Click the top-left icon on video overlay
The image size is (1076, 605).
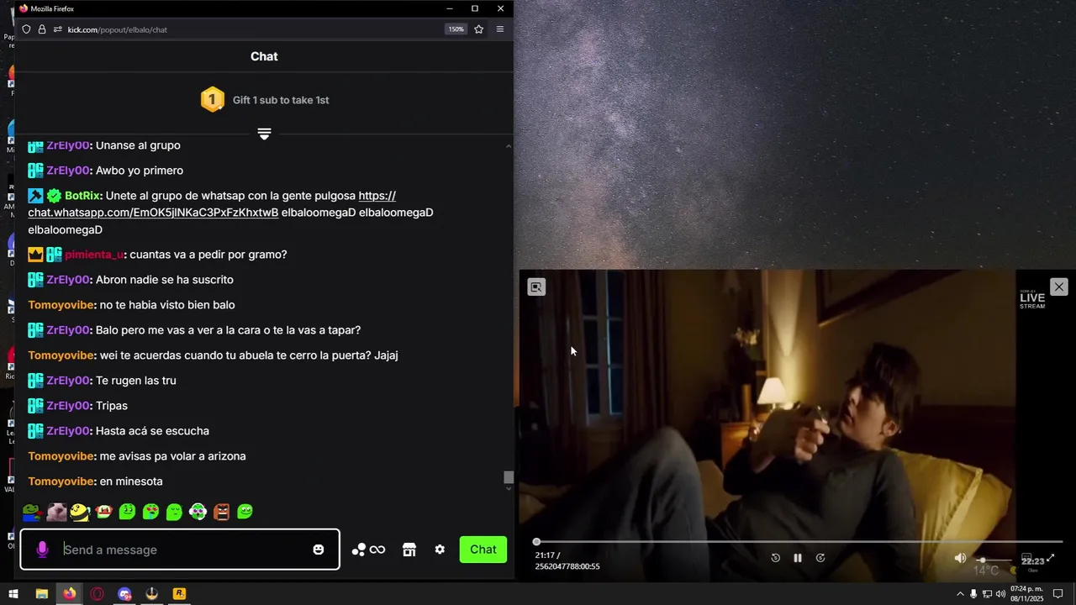click(x=536, y=287)
